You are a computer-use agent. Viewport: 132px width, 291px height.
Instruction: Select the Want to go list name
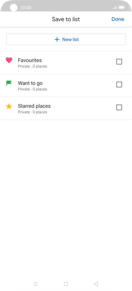(30, 83)
